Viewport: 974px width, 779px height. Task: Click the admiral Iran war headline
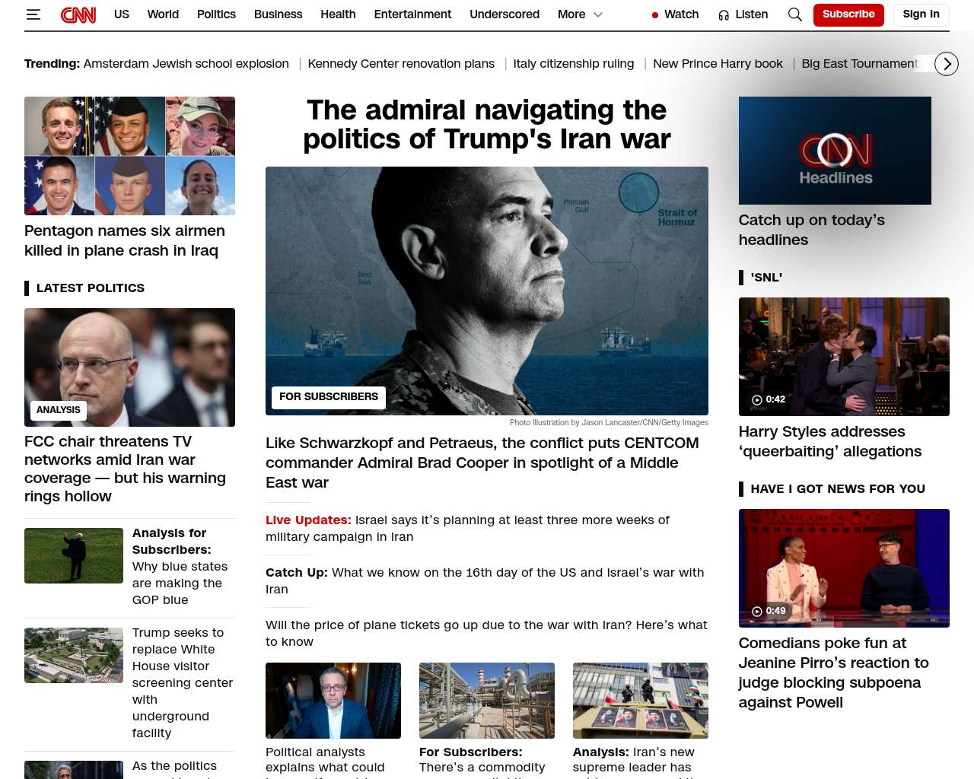[487, 125]
